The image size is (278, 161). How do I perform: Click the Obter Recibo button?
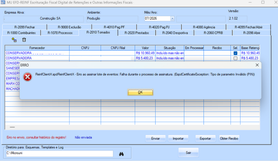tap(229, 138)
